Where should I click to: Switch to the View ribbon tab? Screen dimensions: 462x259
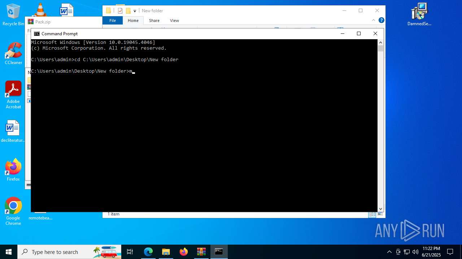[174, 21]
